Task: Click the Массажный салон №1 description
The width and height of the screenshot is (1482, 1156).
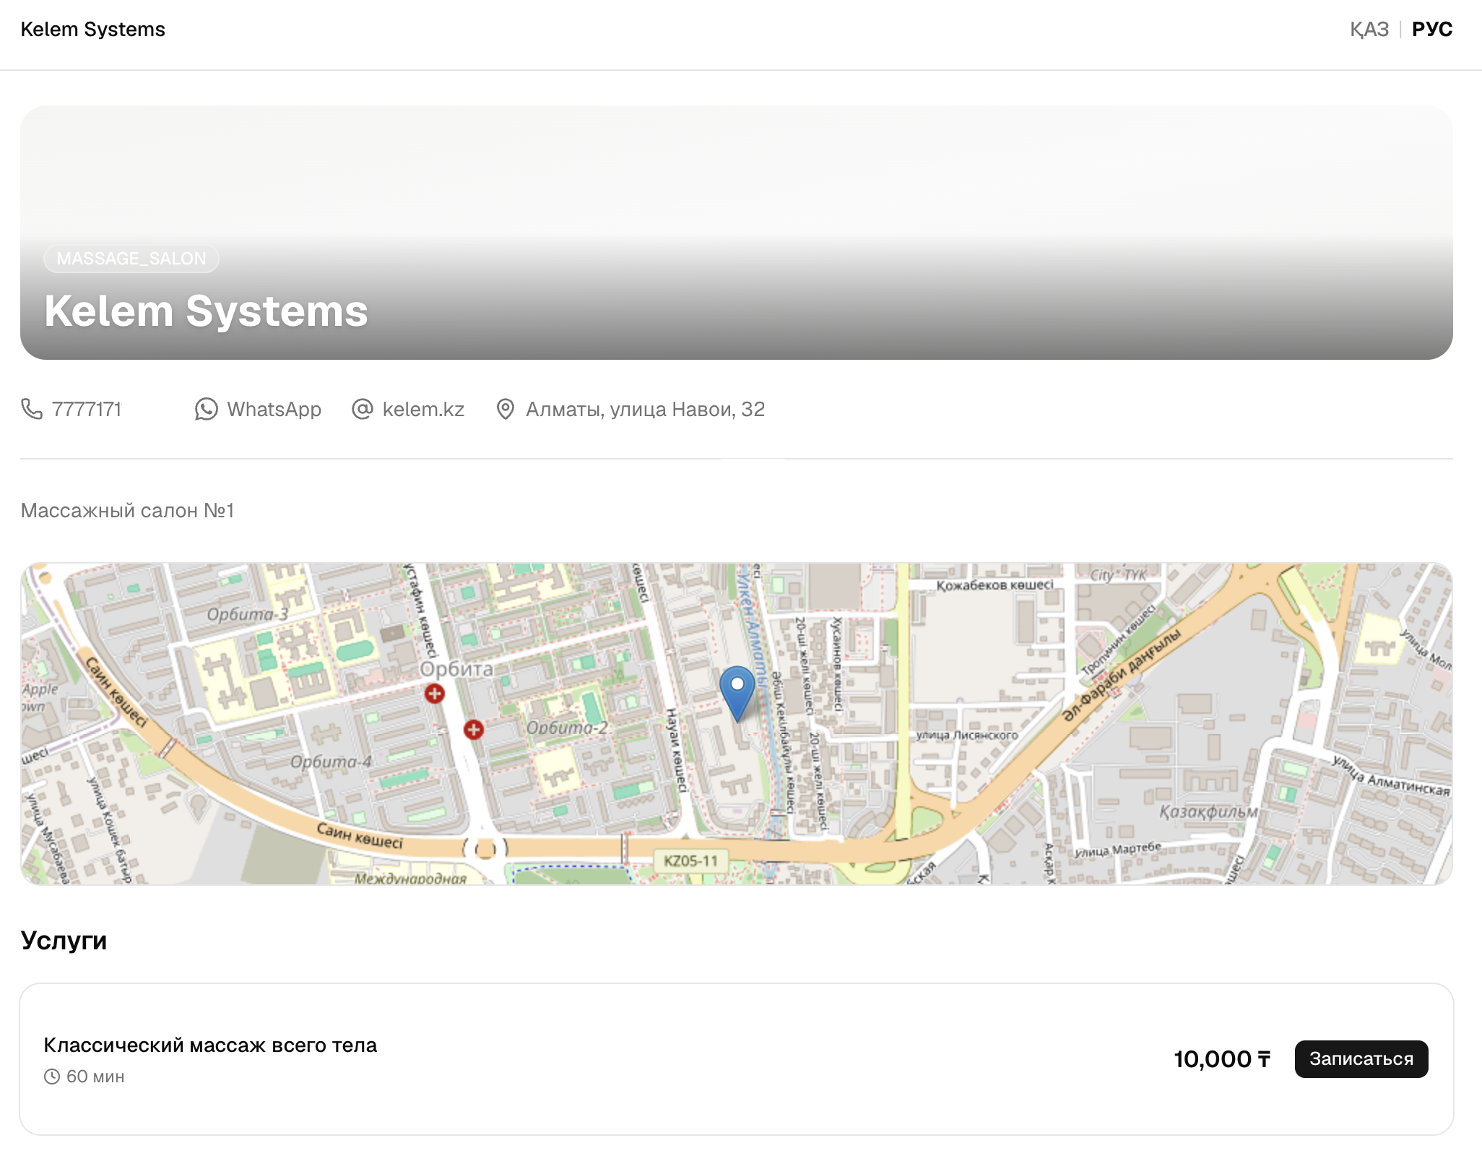Action: pos(127,511)
